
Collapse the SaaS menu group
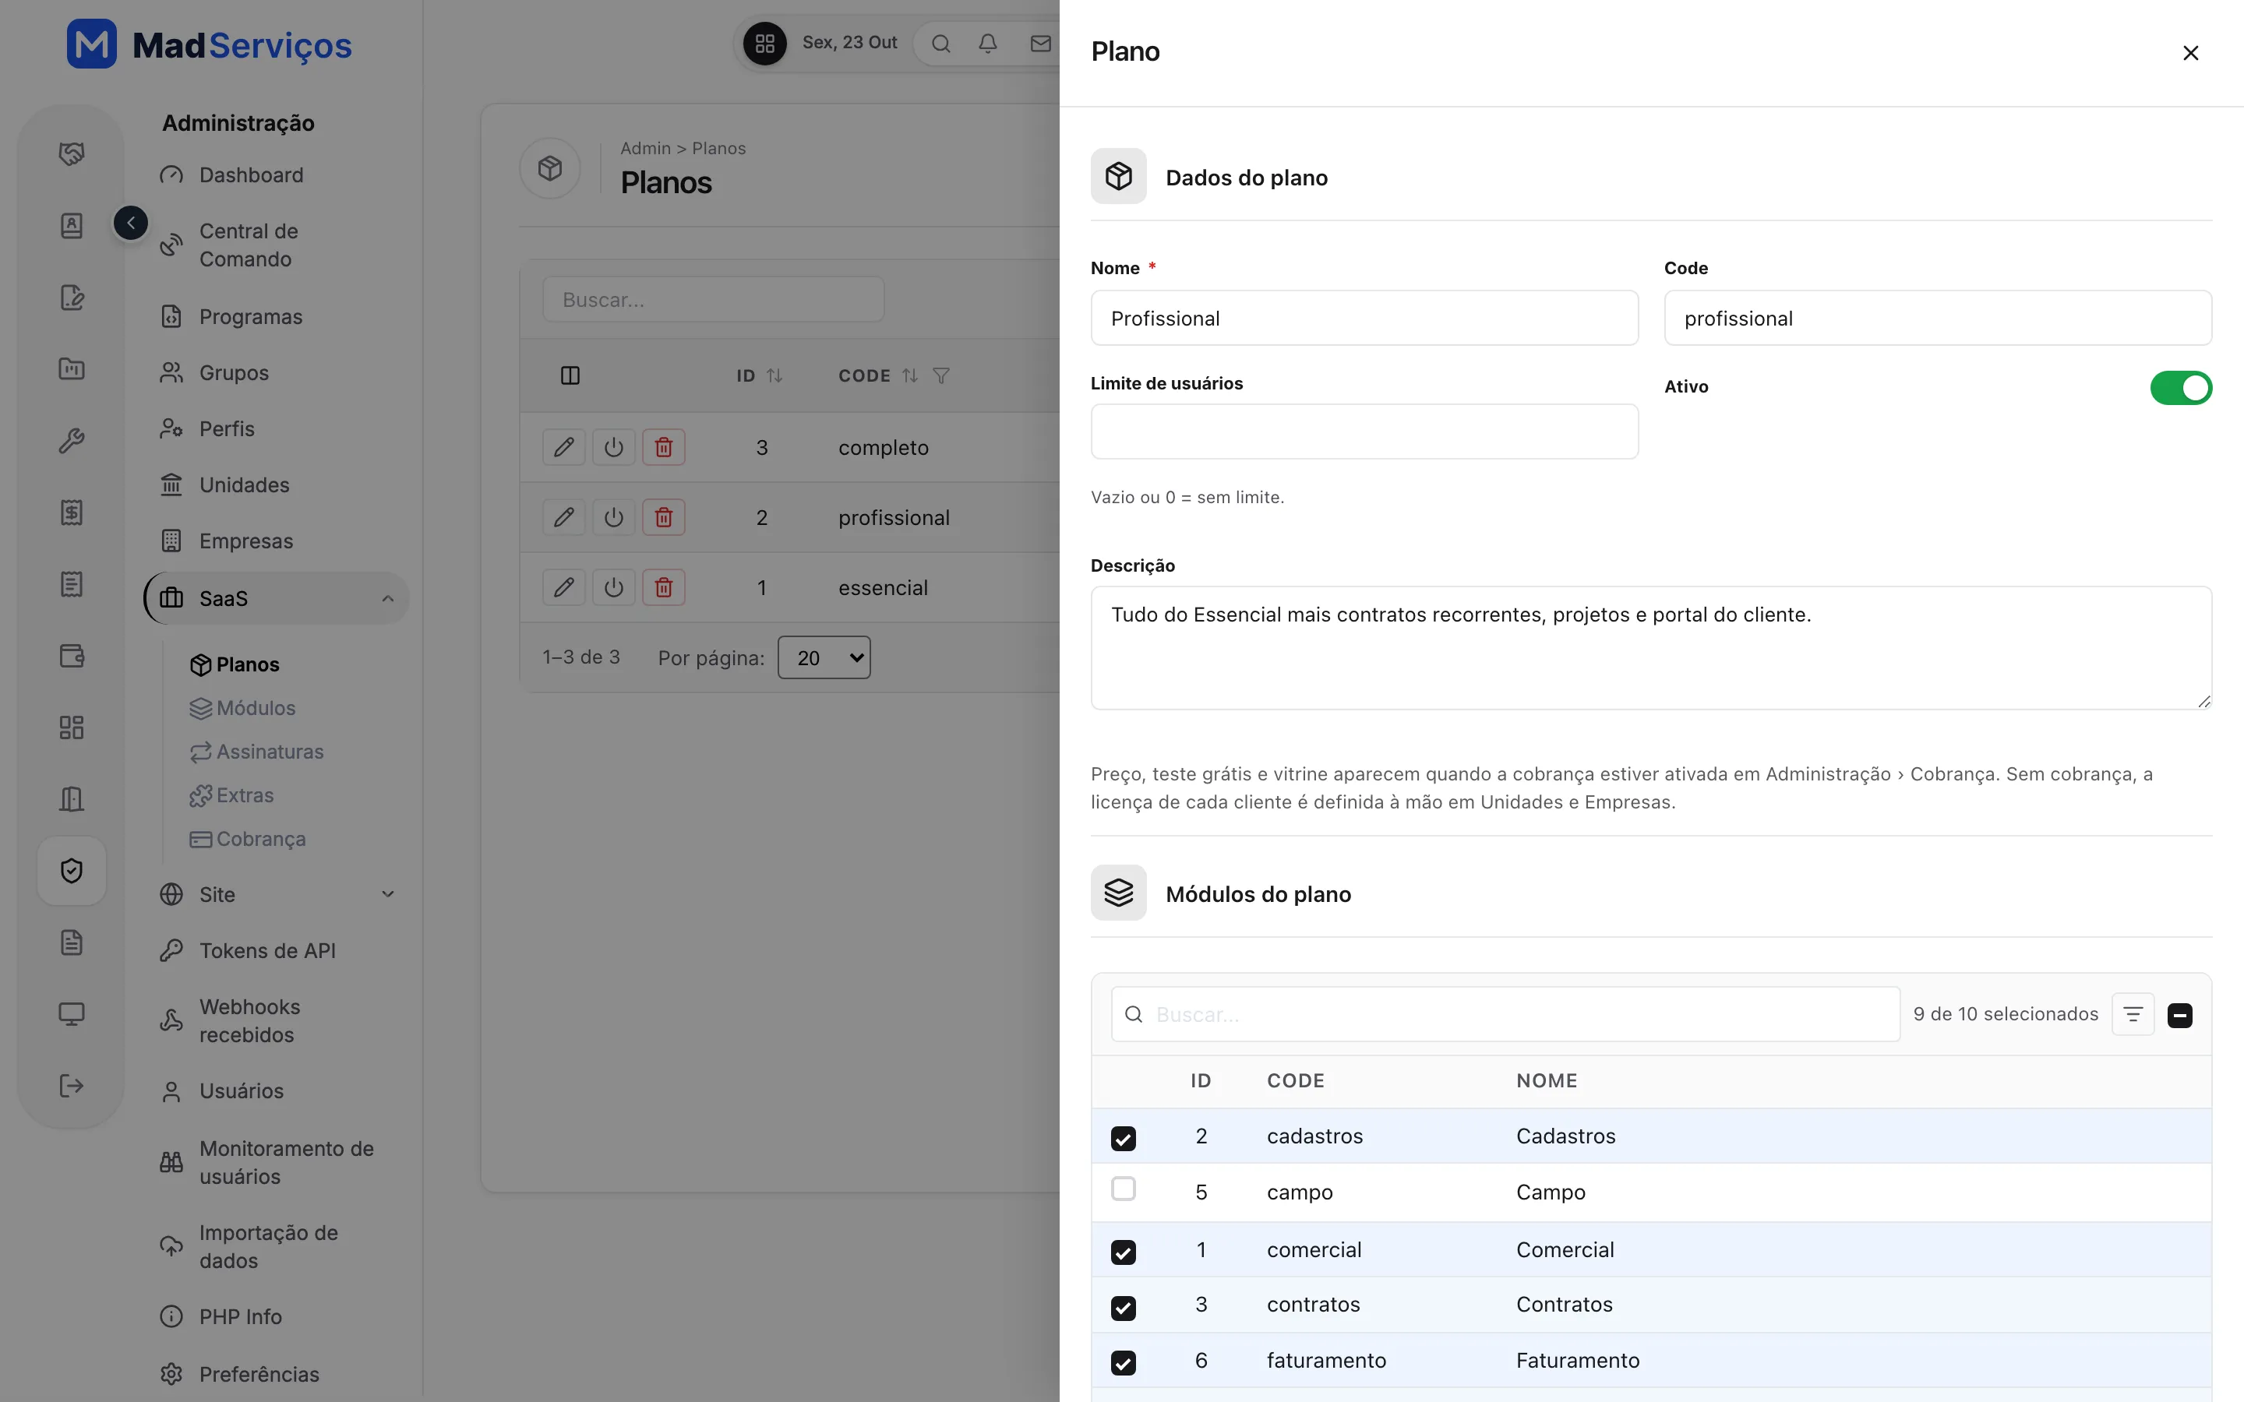click(277, 598)
